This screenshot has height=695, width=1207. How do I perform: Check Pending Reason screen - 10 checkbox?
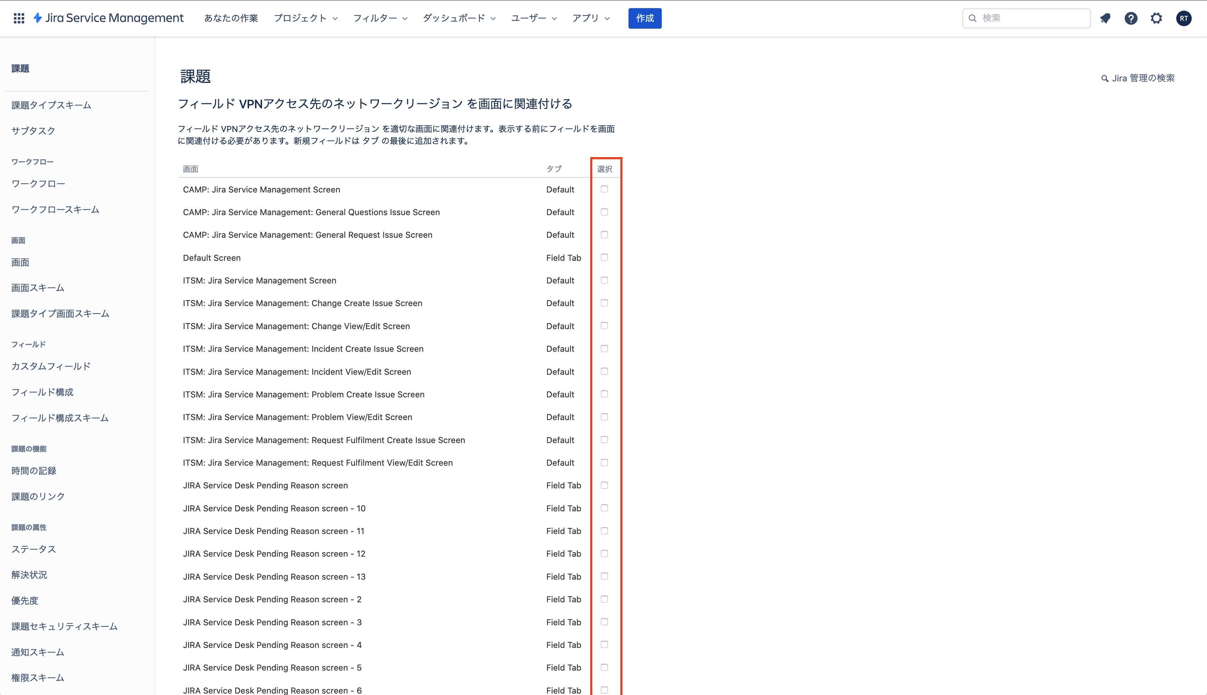click(604, 507)
